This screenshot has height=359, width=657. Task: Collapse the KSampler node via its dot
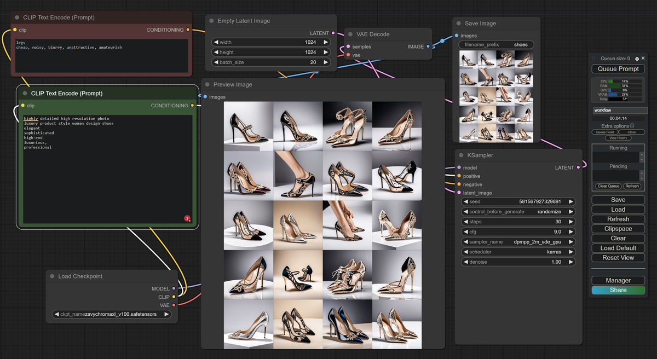[x=460, y=155]
